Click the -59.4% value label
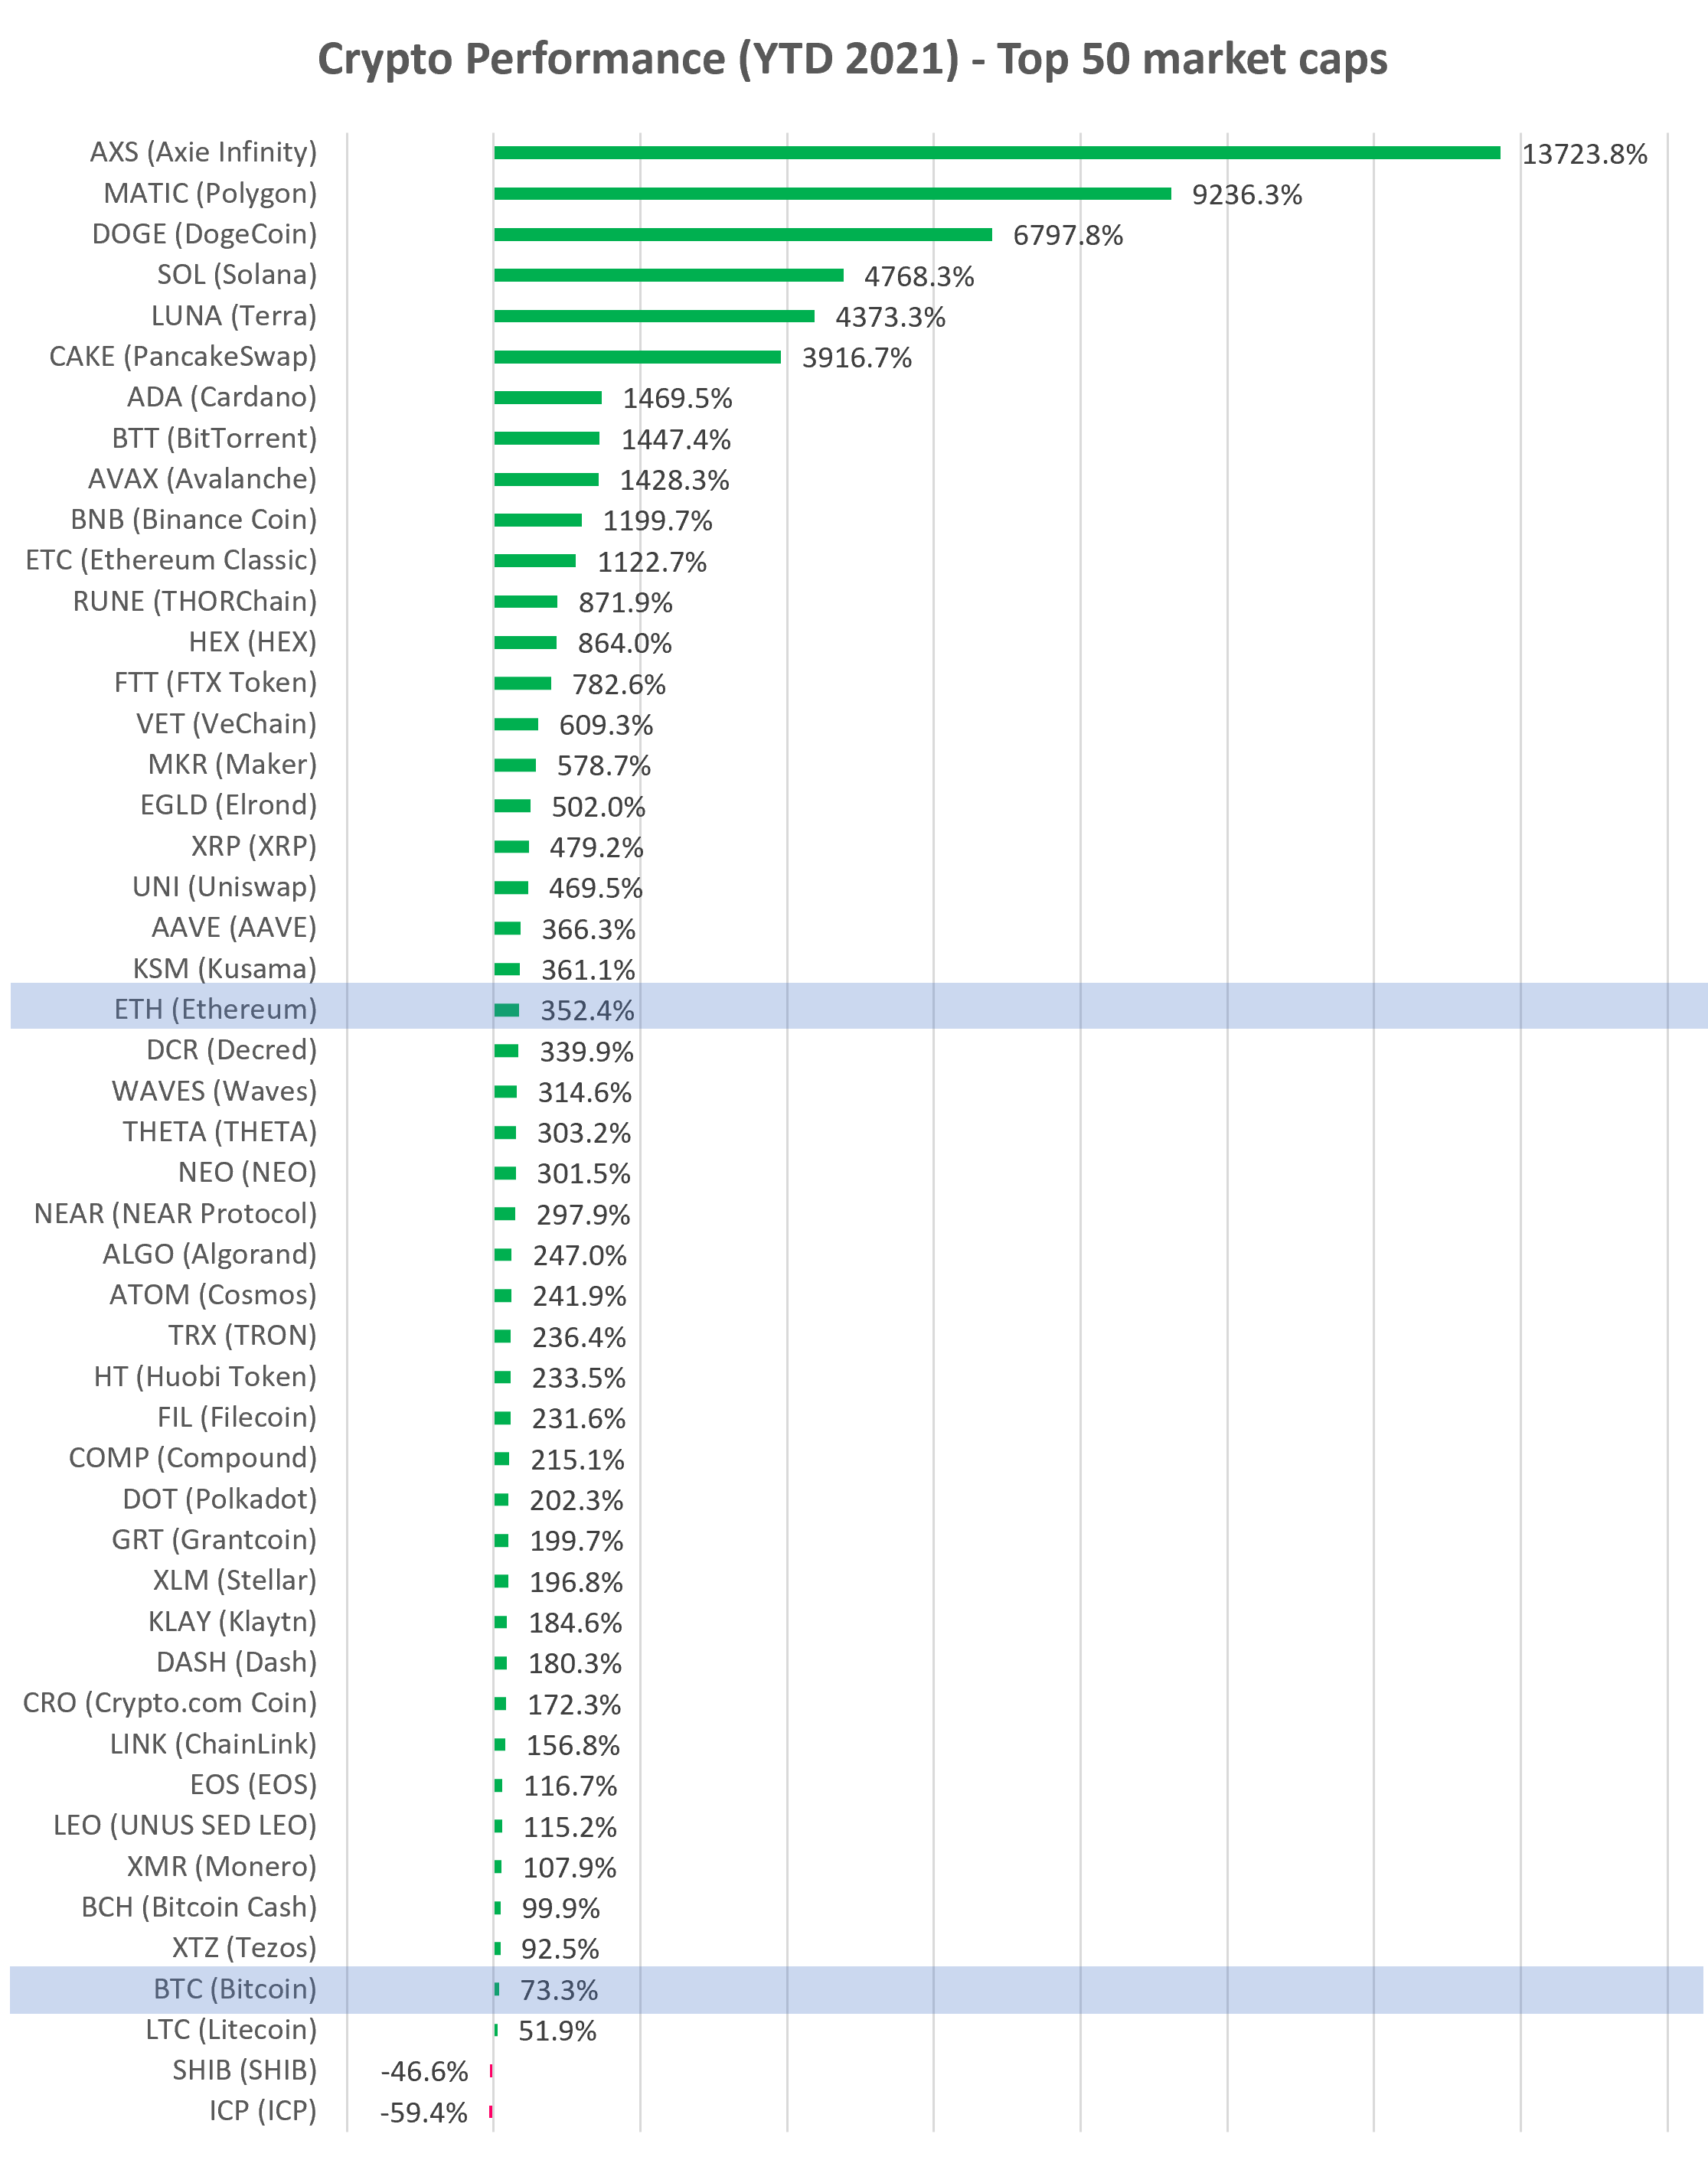 424,2113
